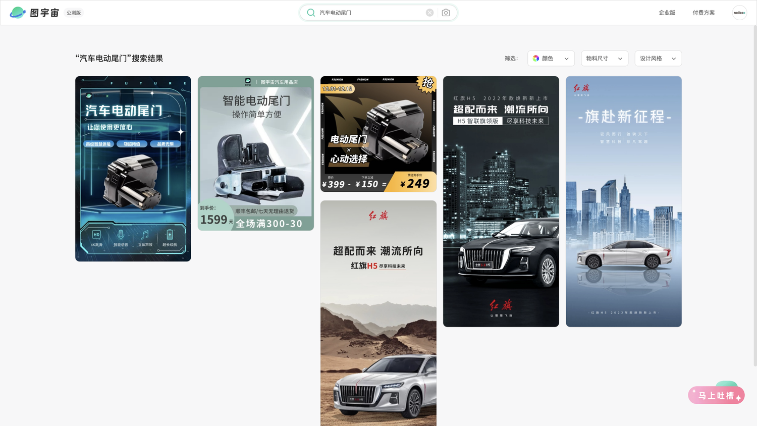Clear the search text with the X icon
Screen dimensions: 757x426
pyautogui.click(x=429, y=13)
